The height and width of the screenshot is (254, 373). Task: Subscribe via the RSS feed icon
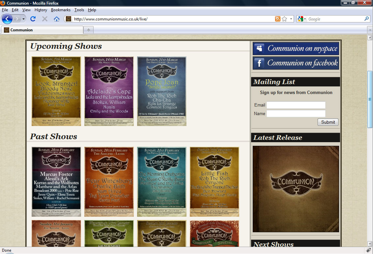(278, 19)
